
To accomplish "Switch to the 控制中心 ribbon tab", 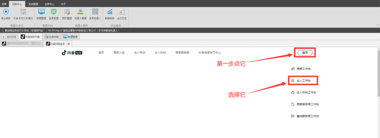I will tap(17, 4).
